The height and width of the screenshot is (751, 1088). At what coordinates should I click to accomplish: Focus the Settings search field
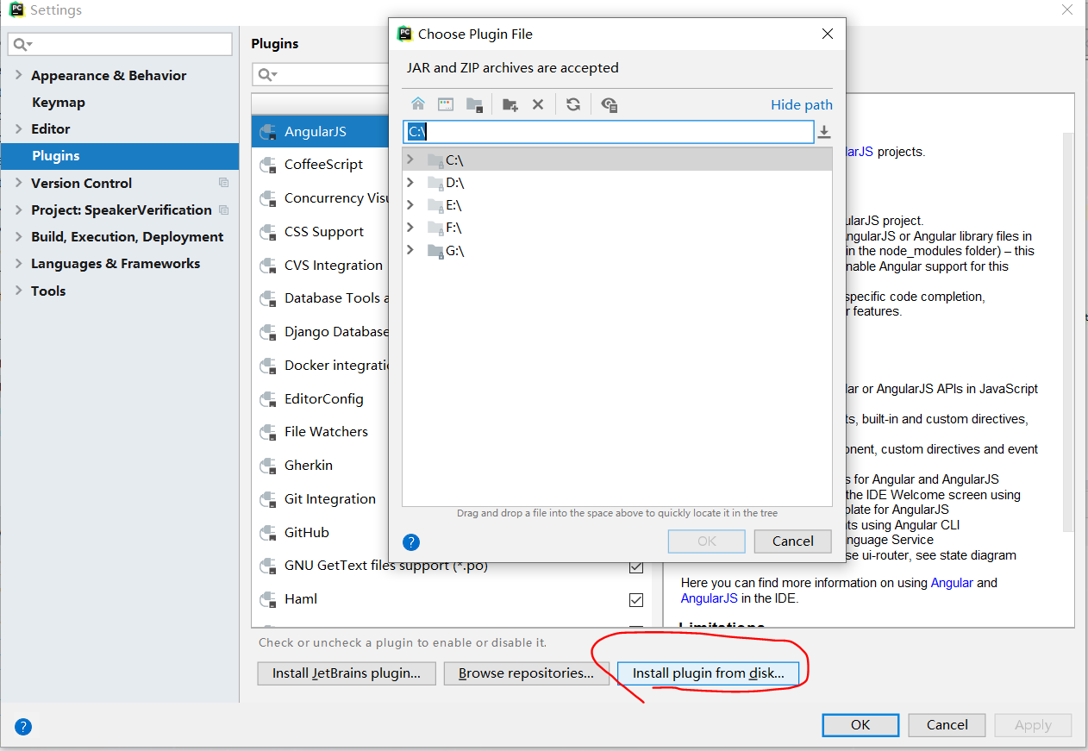click(x=120, y=44)
